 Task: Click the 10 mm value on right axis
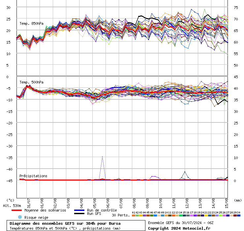pos(236,158)
